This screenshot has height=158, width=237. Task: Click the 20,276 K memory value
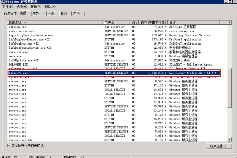[160, 31]
